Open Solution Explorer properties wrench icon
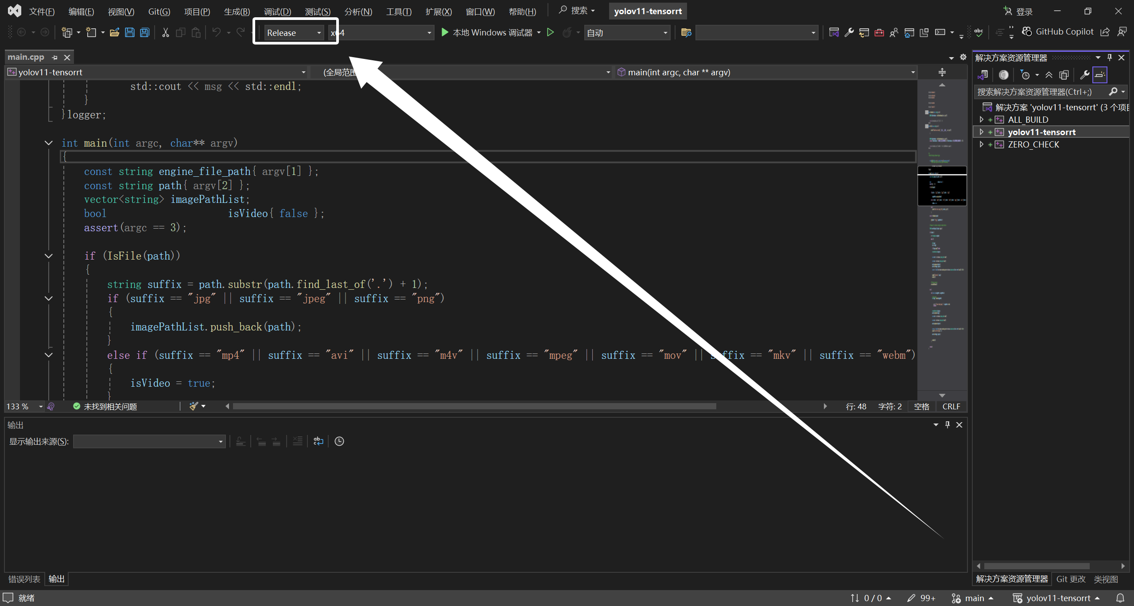The image size is (1134, 606). (x=1084, y=75)
